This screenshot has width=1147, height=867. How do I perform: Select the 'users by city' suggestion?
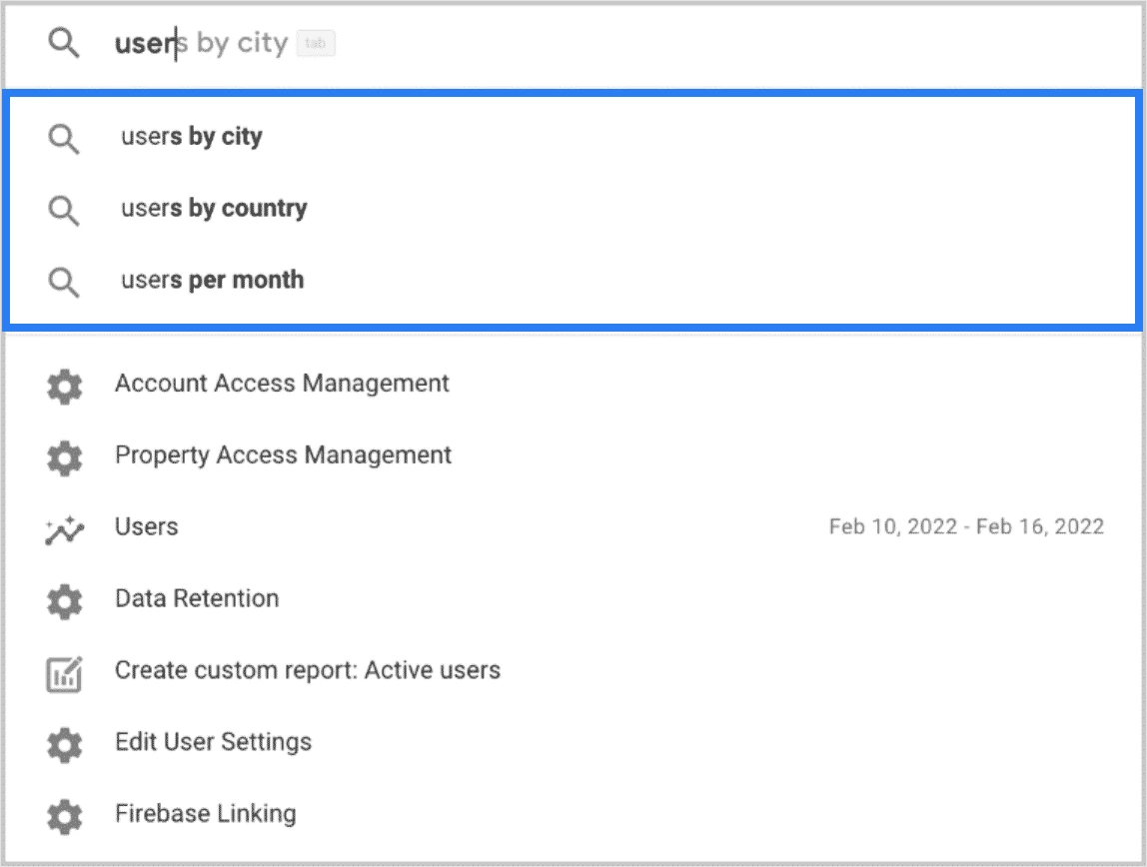pos(190,137)
